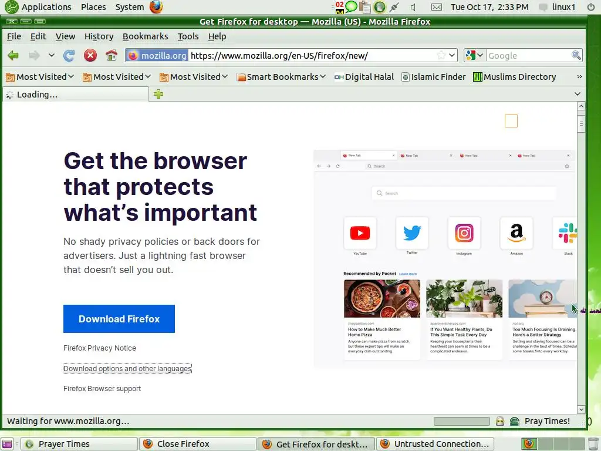
Task: Click the power shutdown icon
Action: click(x=591, y=7)
